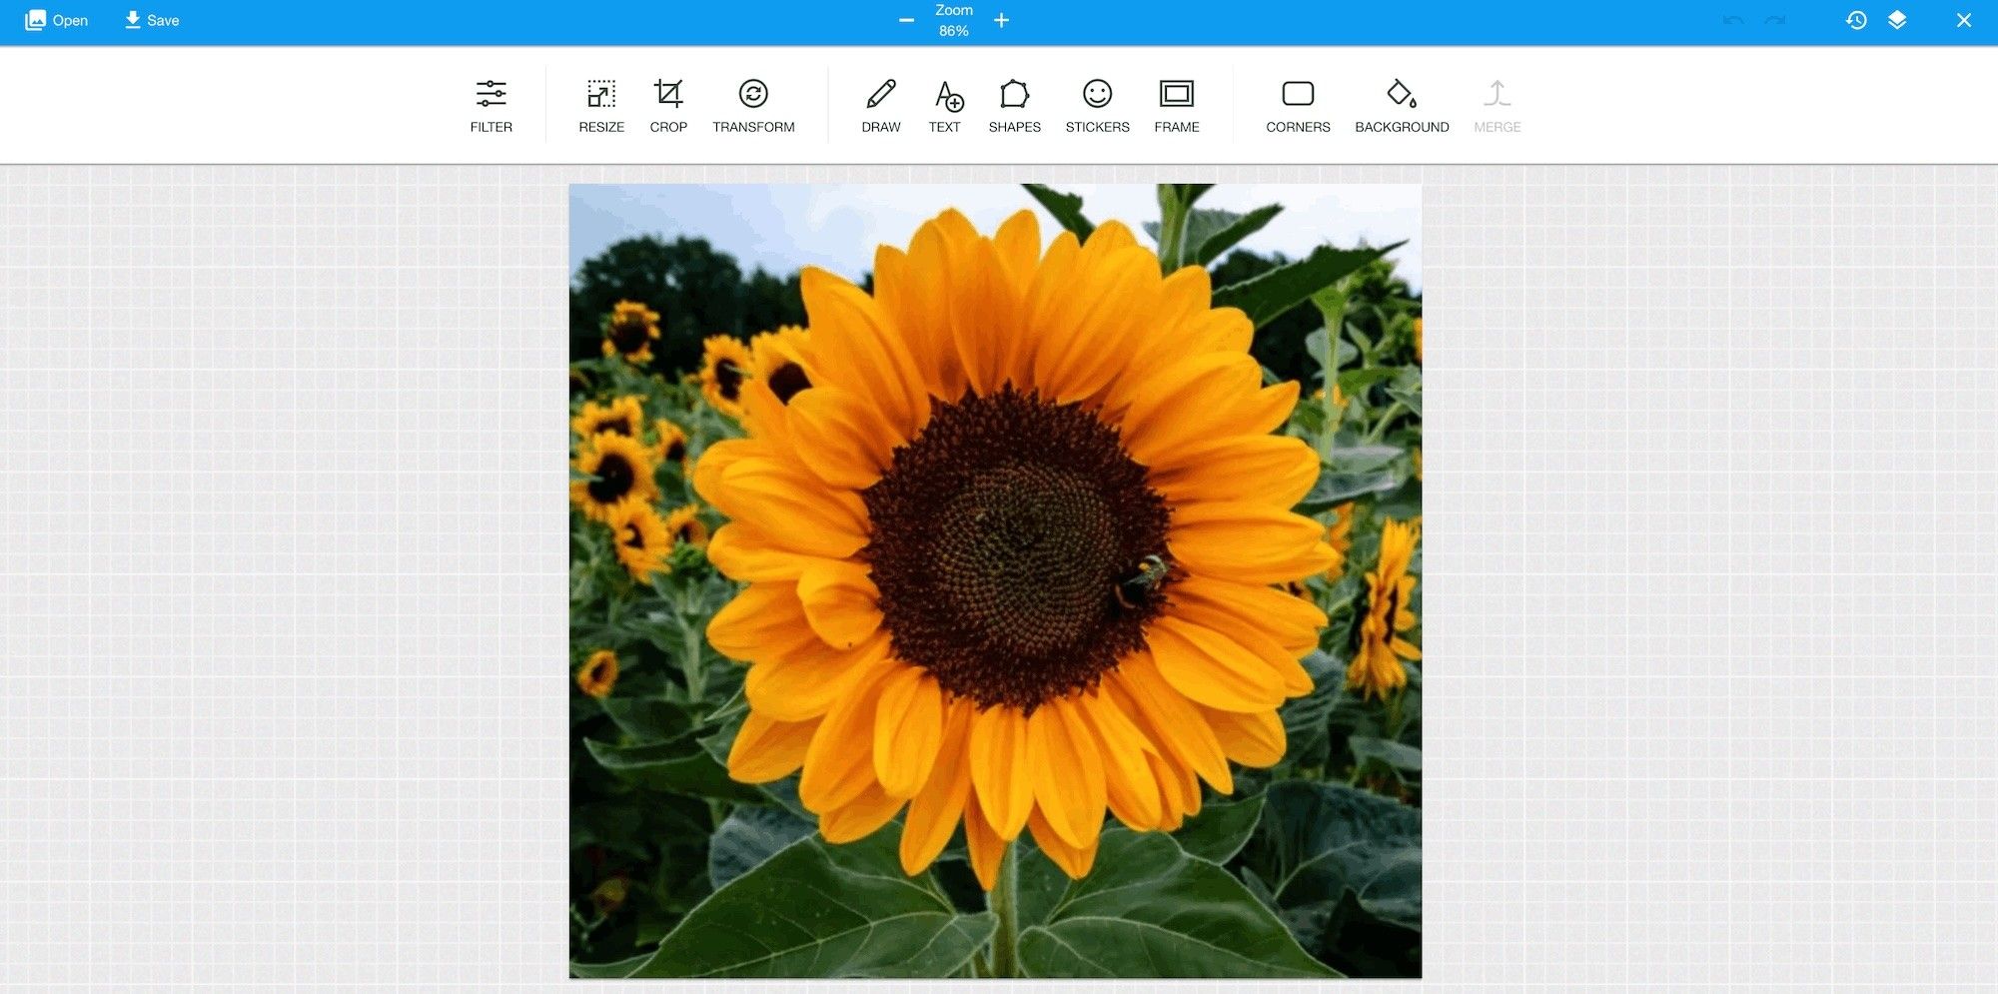The height and width of the screenshot is (994, 1998).
Task: Add text using the Text tool
Action: pyautogui.click(x=944, y=105)
